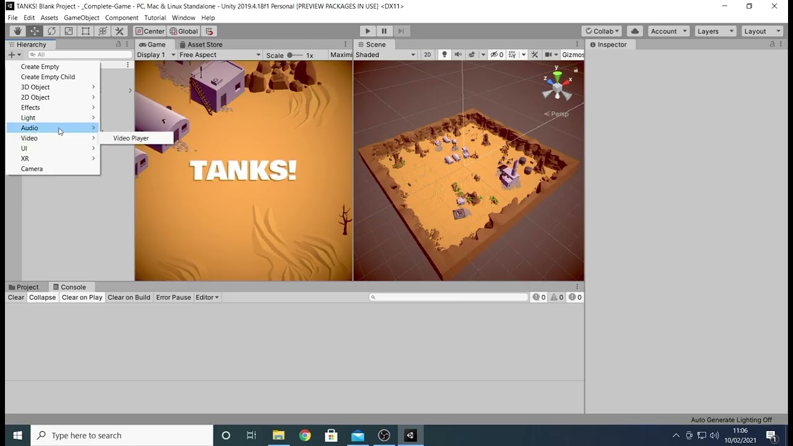Click the scene orientation gizmo
Image resolution: width=793 pixels, height=446 pixels.
click(557, 85)
